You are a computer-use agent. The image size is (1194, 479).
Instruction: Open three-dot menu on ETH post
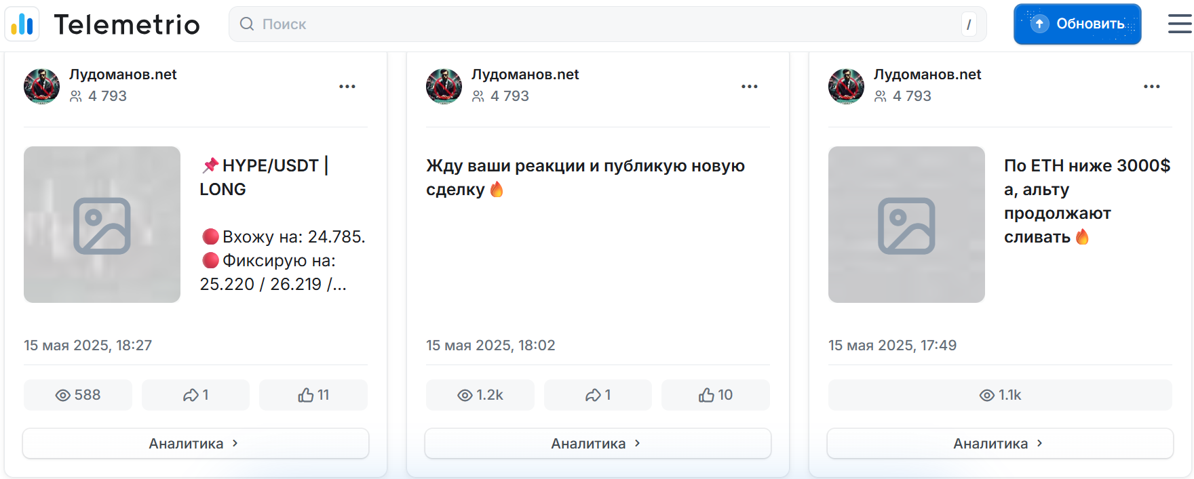(x=1152, y=86)
